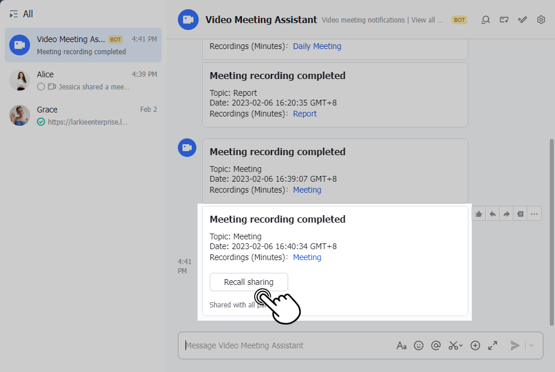
Task: Open more actions menu on message
Action: [x=535, y=214]
